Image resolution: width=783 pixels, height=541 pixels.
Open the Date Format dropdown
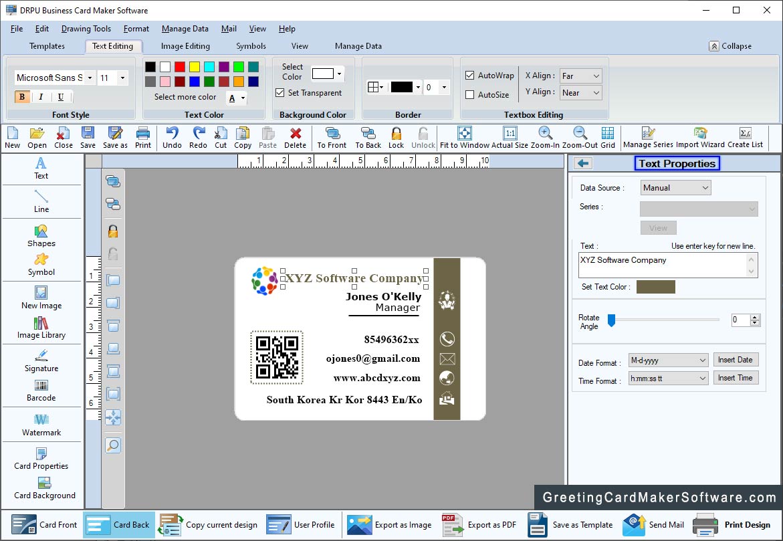(x=668, y=360)
